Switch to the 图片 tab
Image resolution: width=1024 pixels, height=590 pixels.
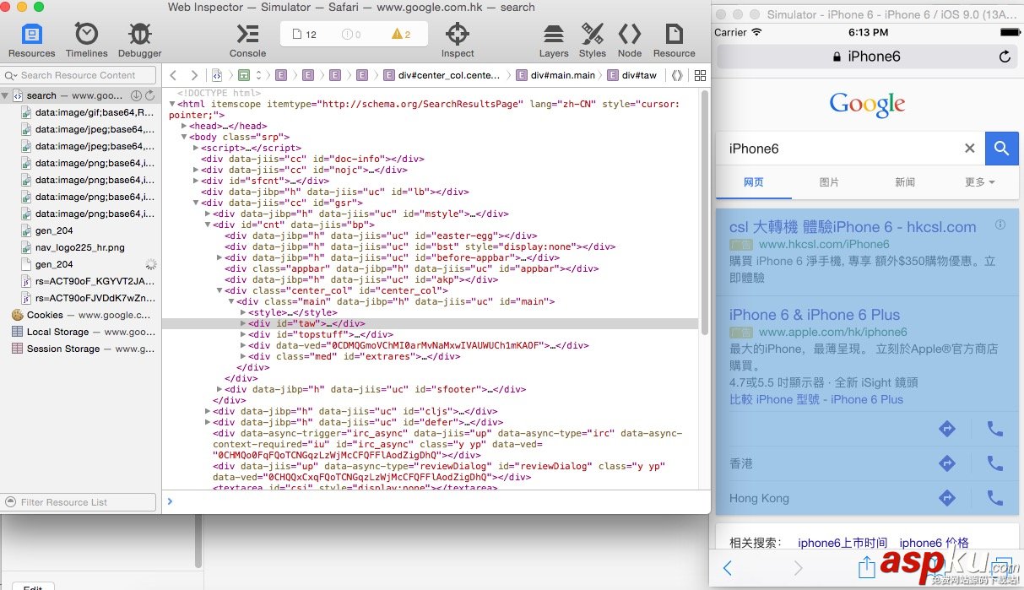coord(829,181)
